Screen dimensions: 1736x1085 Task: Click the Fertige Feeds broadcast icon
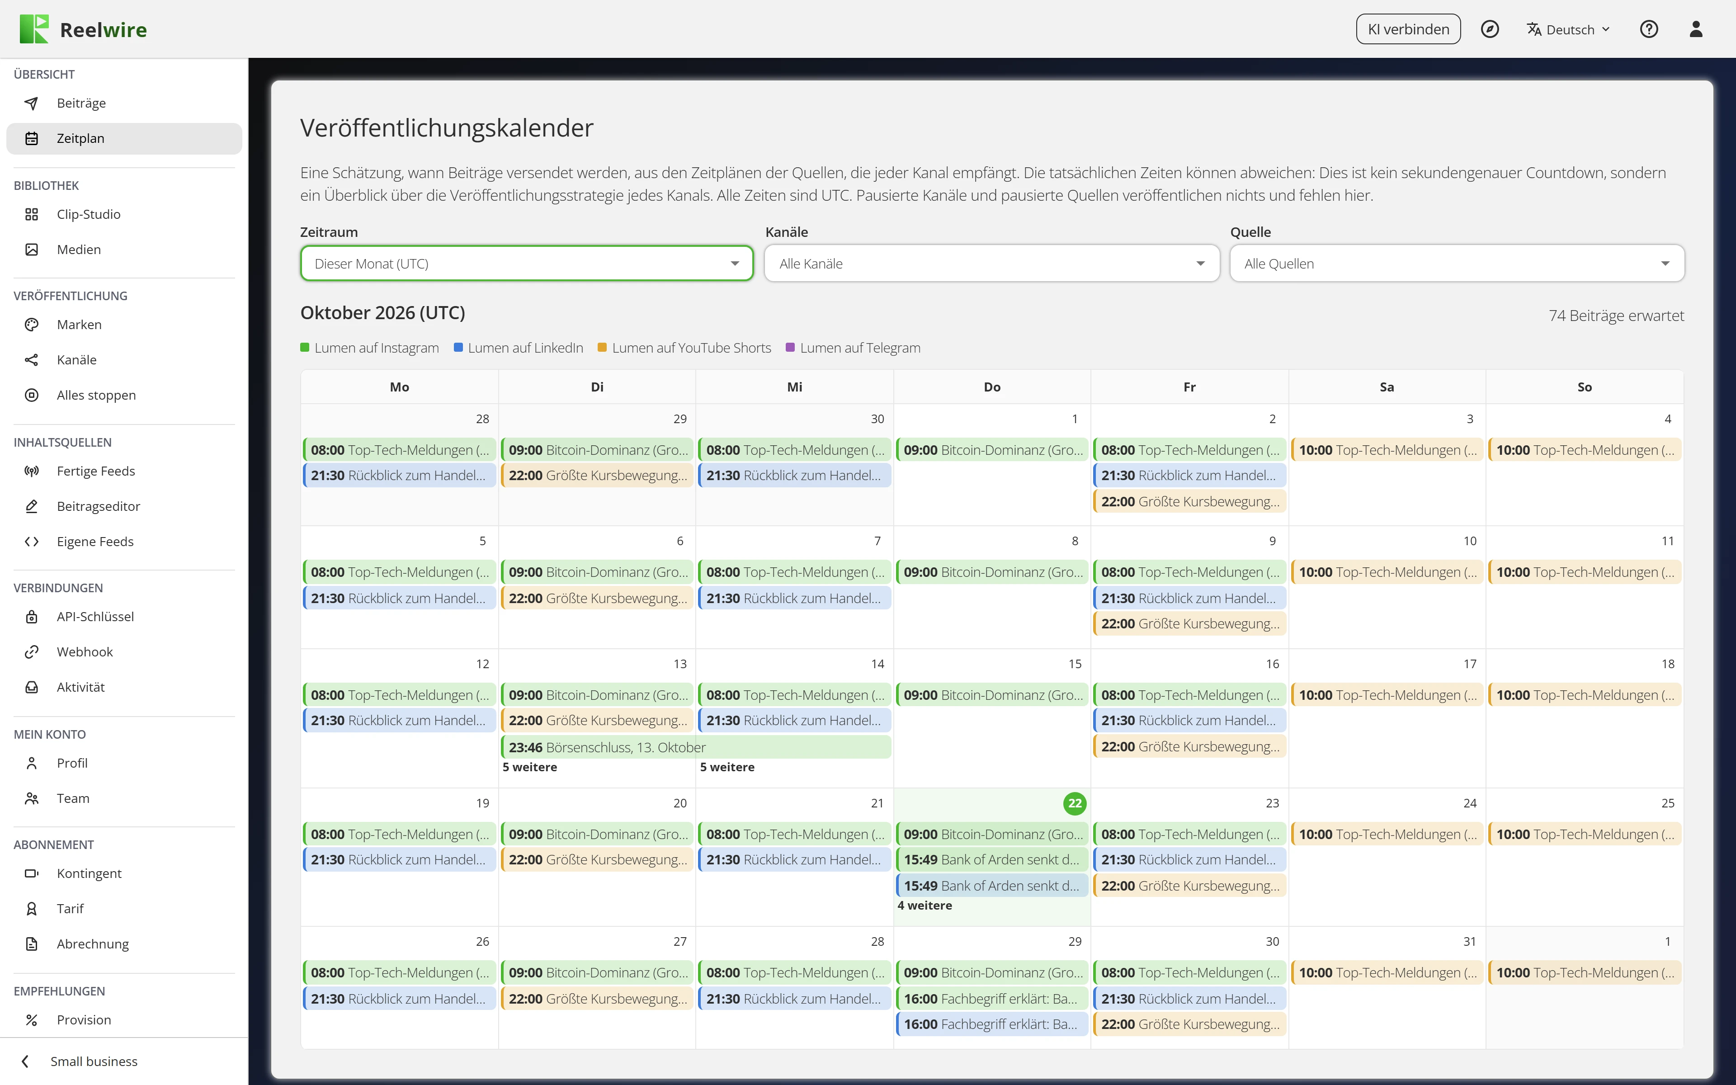32,471
